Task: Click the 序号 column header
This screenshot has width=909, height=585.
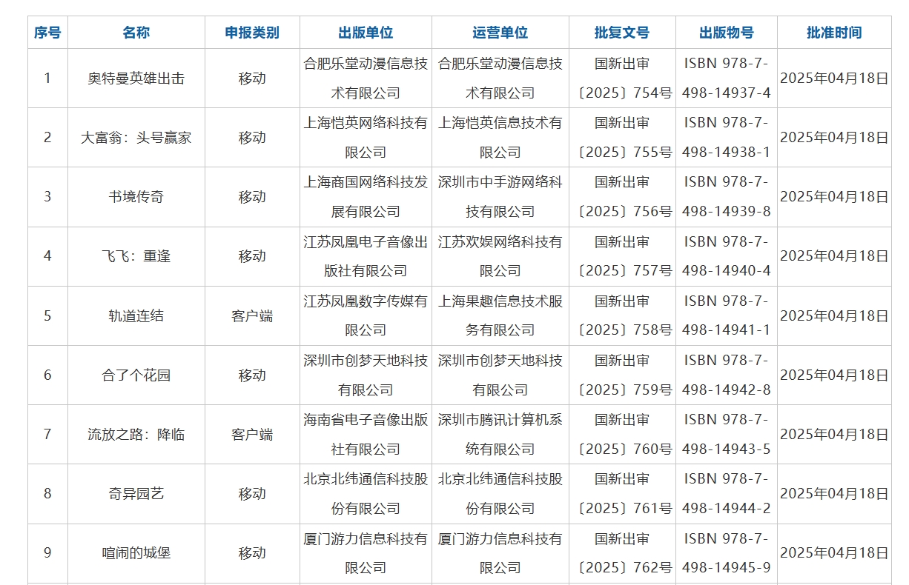Action: click(47, 33)
